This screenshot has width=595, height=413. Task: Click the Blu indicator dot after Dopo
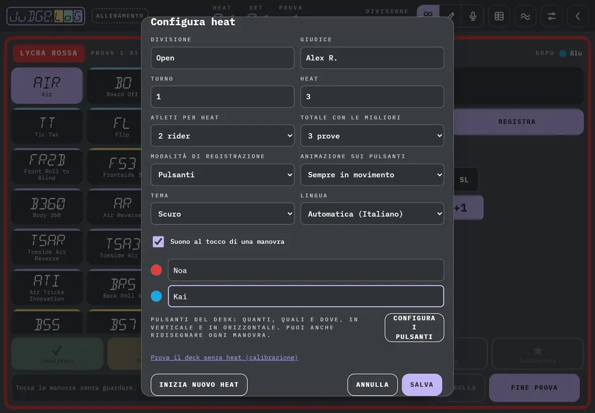coord(563,53)
